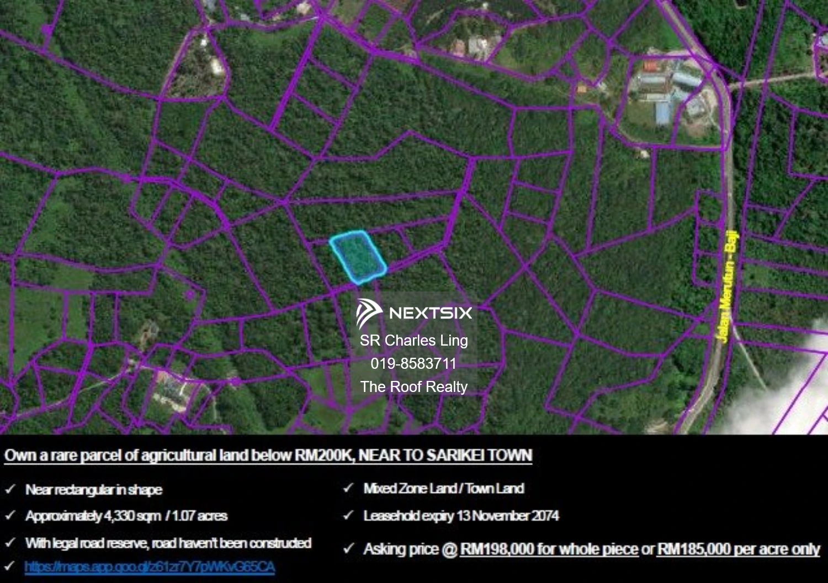Click the 'Mixed Zone Land / Town Land' list item
Image resolution: width=828 pixels, height=583 pixels.
444,488
